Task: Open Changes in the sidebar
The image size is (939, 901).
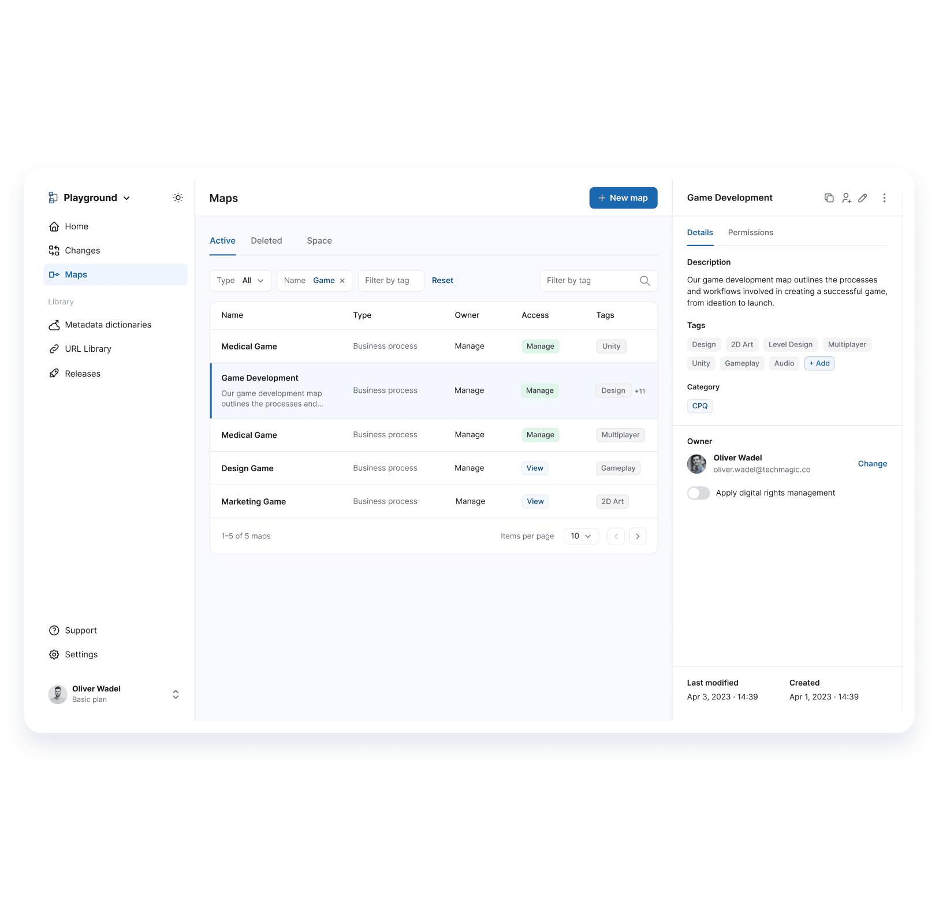Action: 115,251
